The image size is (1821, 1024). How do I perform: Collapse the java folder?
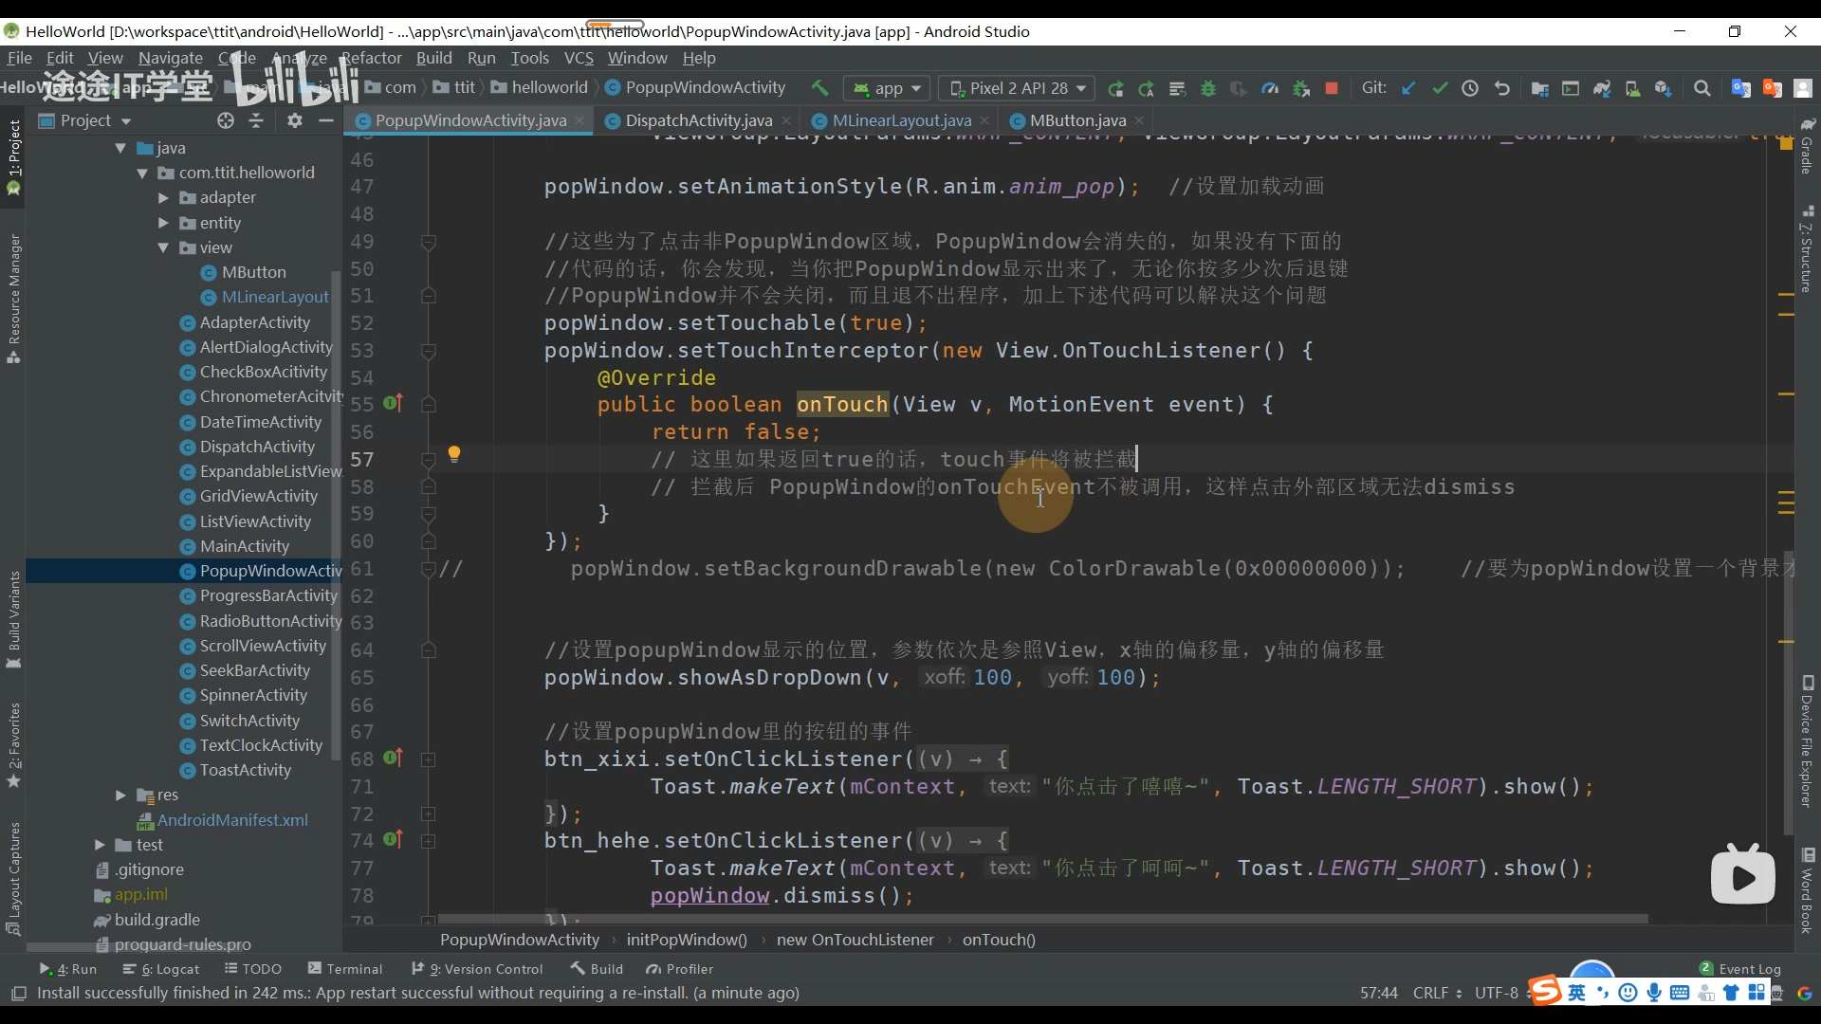[120, 148]
